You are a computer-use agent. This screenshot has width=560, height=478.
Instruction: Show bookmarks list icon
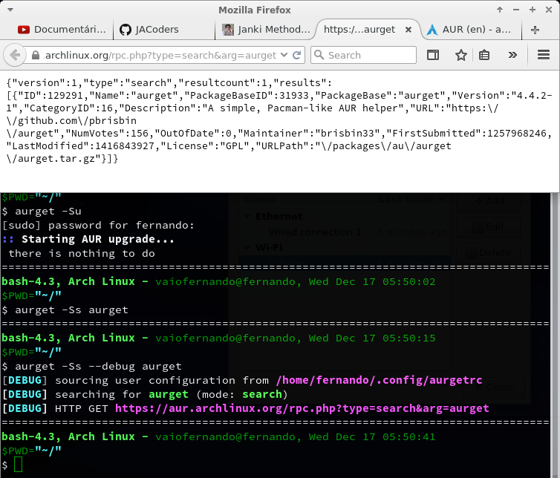pyautogui.click(x=484, y=55)
